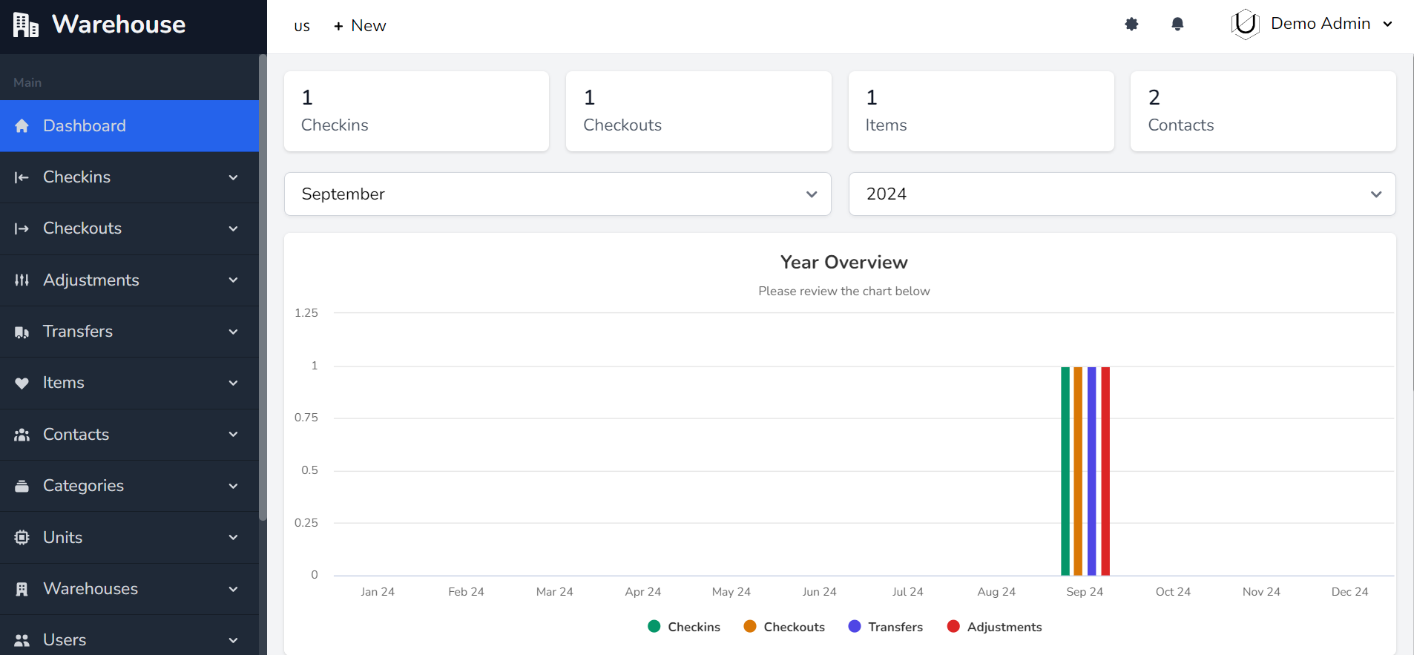This screenshot has width=1414, height=655.
Task: Open the 2024 year dropdown
Action: pos(1122,194)
